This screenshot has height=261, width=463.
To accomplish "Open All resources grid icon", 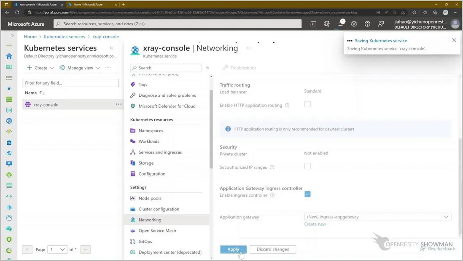I will tap(9, 99).
